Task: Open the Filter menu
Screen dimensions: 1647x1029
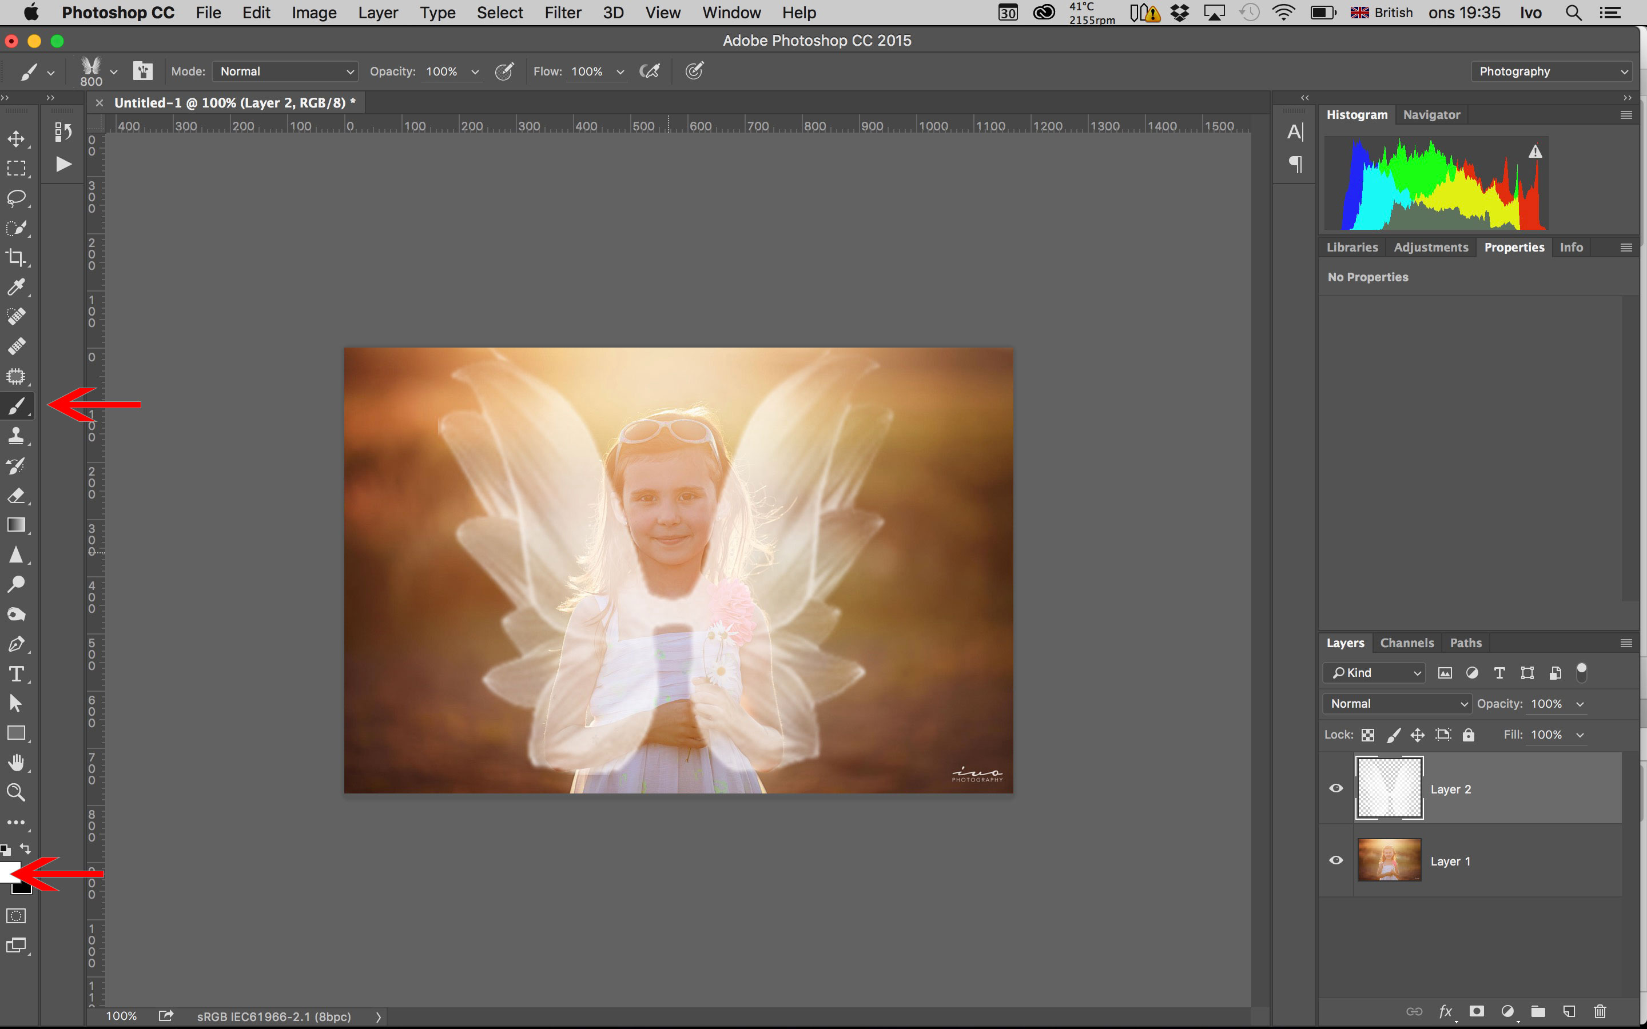Action: [563, 13]
